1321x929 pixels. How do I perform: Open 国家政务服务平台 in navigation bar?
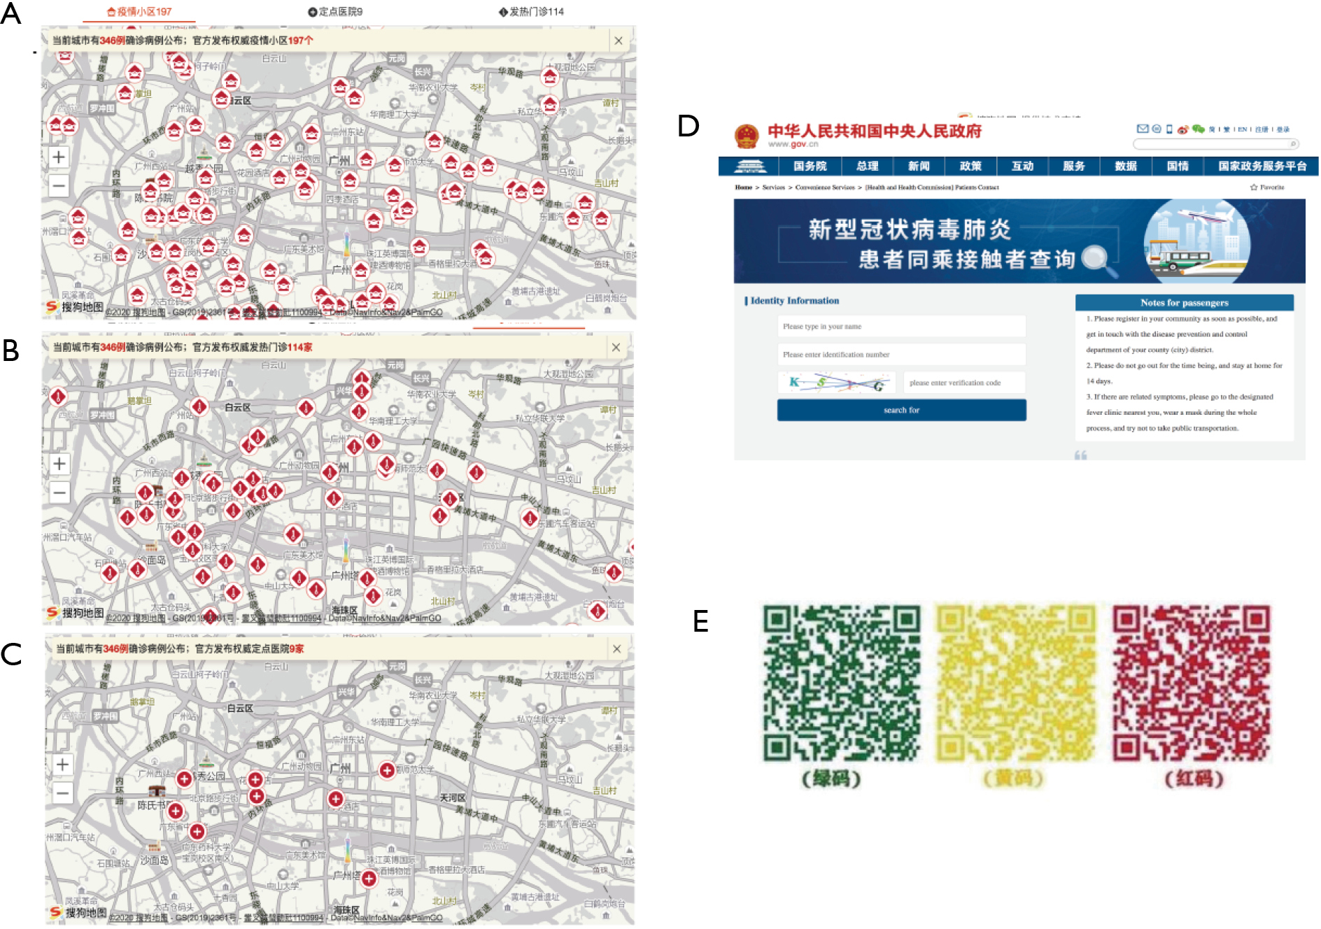click(1262, 166)
